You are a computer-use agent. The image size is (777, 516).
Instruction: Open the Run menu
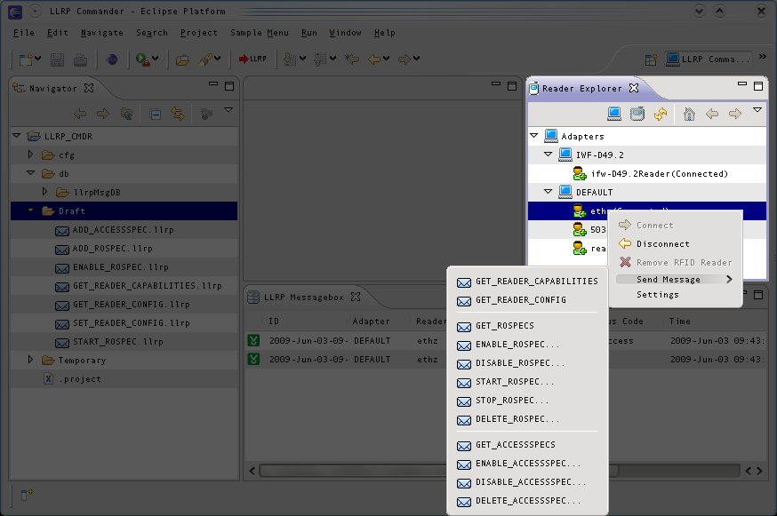(308, 33)
